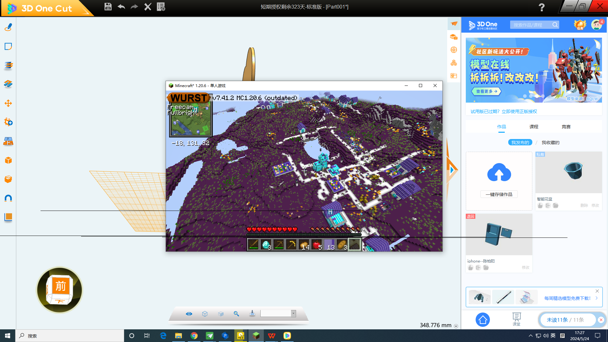
Task: Click the help question mark icon
Action: (541, 7)
